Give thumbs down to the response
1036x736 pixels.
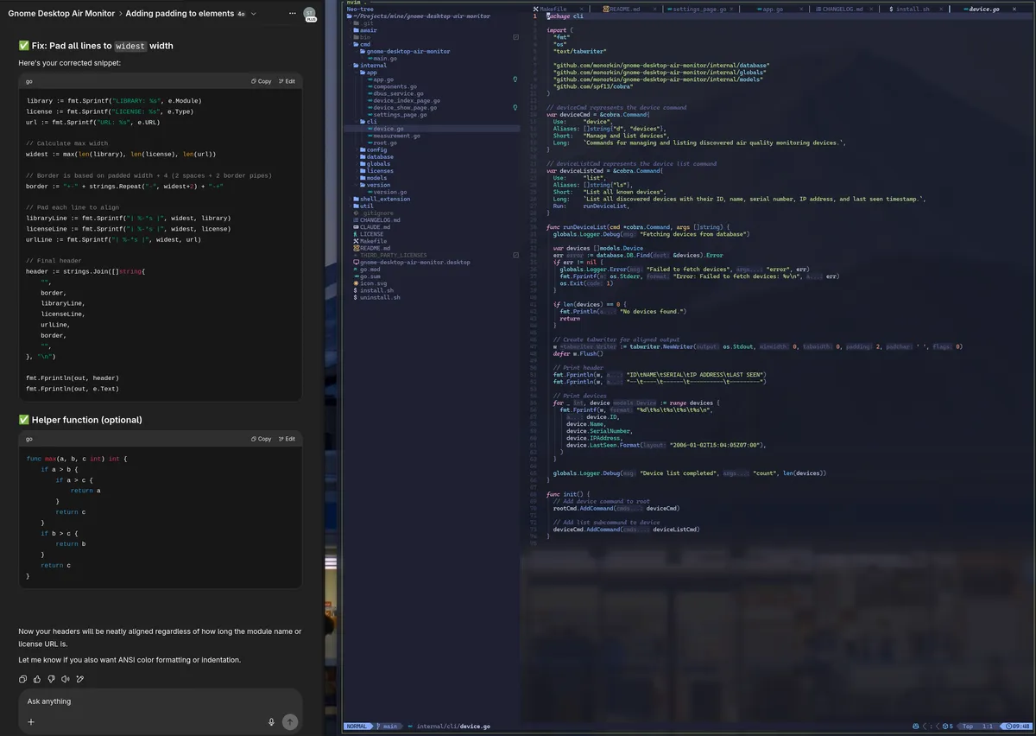pos(52,679)
